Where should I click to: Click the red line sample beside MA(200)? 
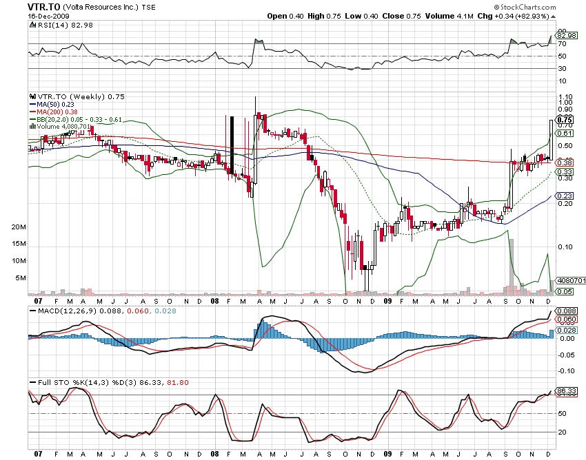[32, 112]
